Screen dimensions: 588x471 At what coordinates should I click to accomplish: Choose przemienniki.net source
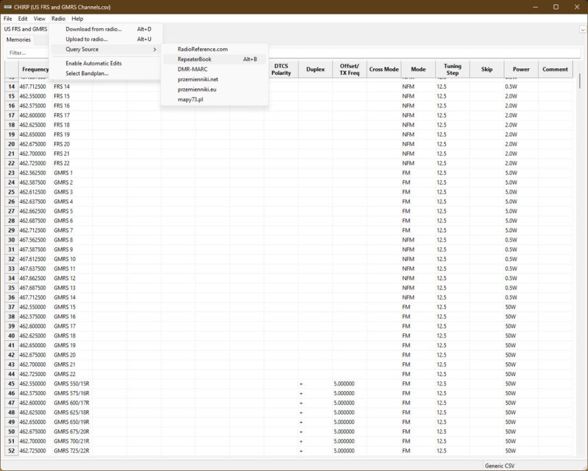click(198, 79)
